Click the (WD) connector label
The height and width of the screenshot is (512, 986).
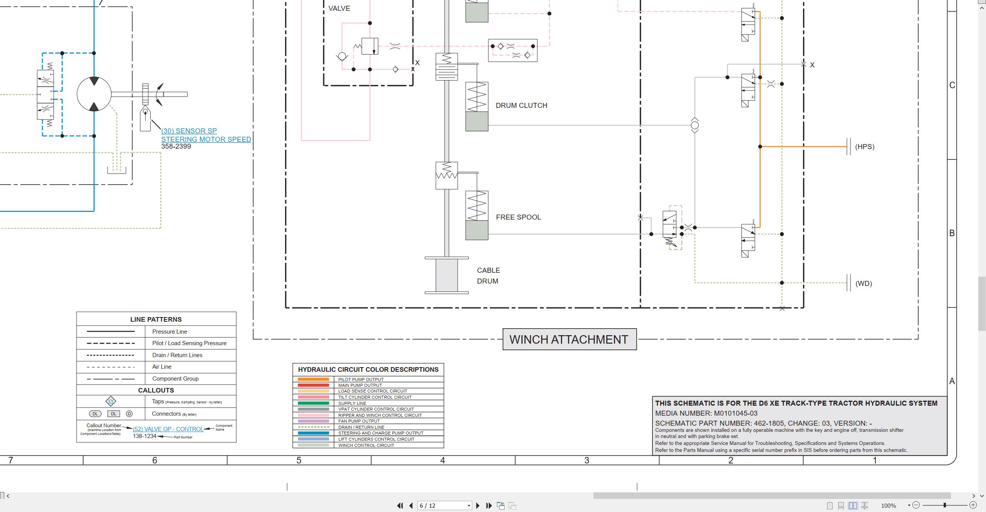coord(864,284)
